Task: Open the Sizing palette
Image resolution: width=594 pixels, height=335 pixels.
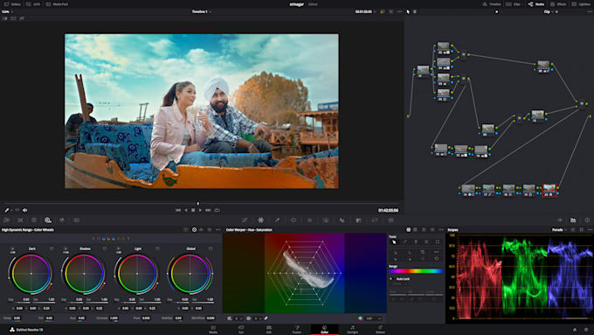Action: 375,220
